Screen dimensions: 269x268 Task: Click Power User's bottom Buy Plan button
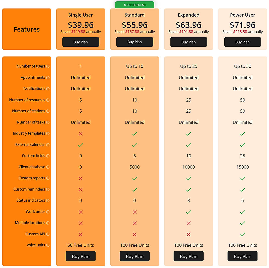tap(242, 256)
